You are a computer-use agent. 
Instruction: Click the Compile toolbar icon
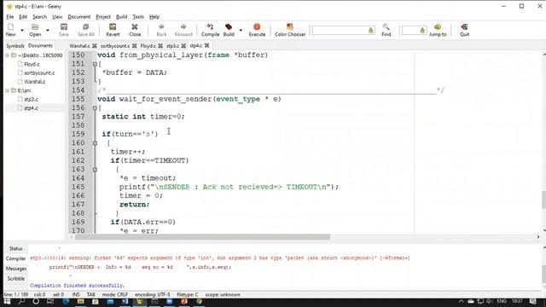tap(211, 30)
